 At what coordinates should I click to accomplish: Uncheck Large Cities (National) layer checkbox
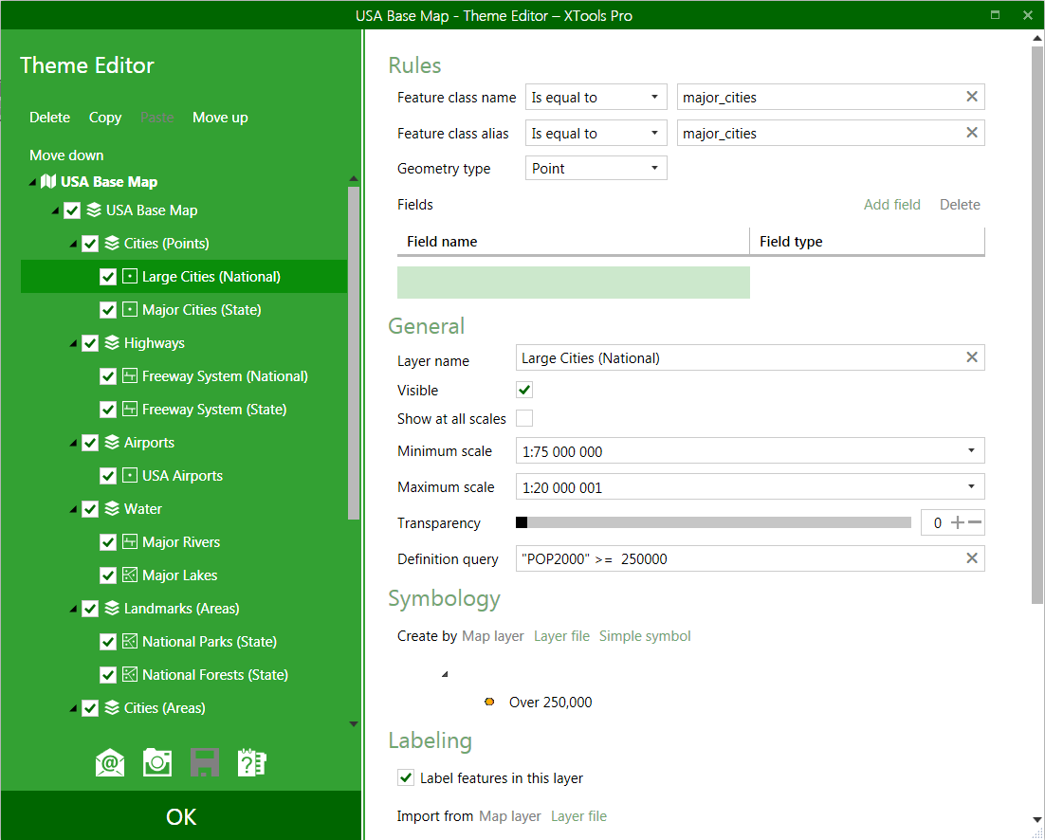108,277
